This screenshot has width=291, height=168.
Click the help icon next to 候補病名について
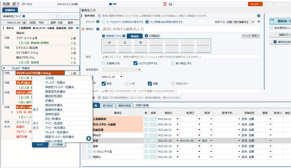coord(24,16)
